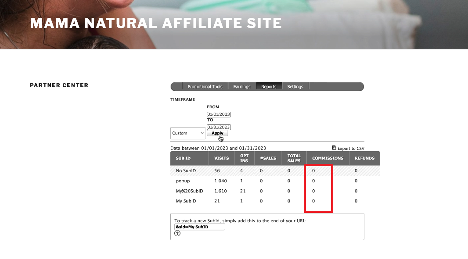Sort by OPT INS column header
Viewport: 468px width, 259px height.
(x=244, y=158)
